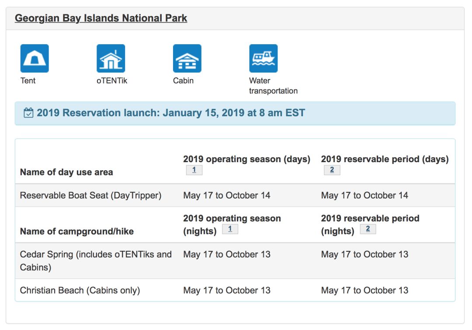Click Cedar Spring reservable period 'May 17 to October 13'
The height and width of the screenshot is (330, 472).
[364, 254]
